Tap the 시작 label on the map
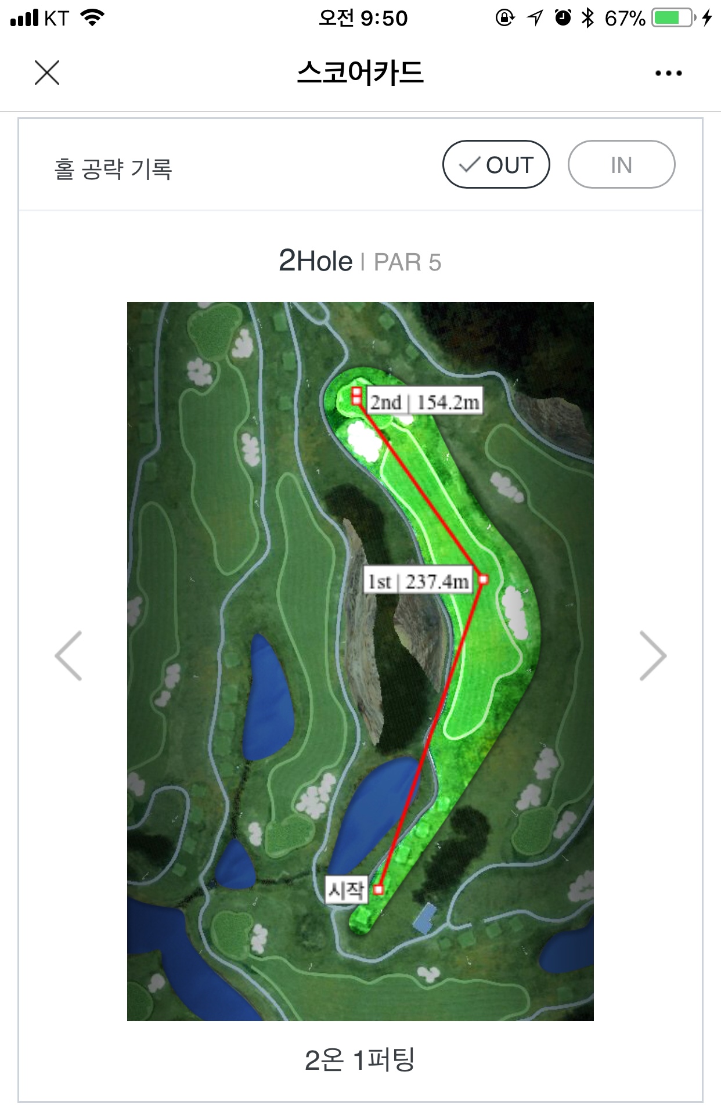This screenshot has width=721, height=1111. tap(346, 889)
